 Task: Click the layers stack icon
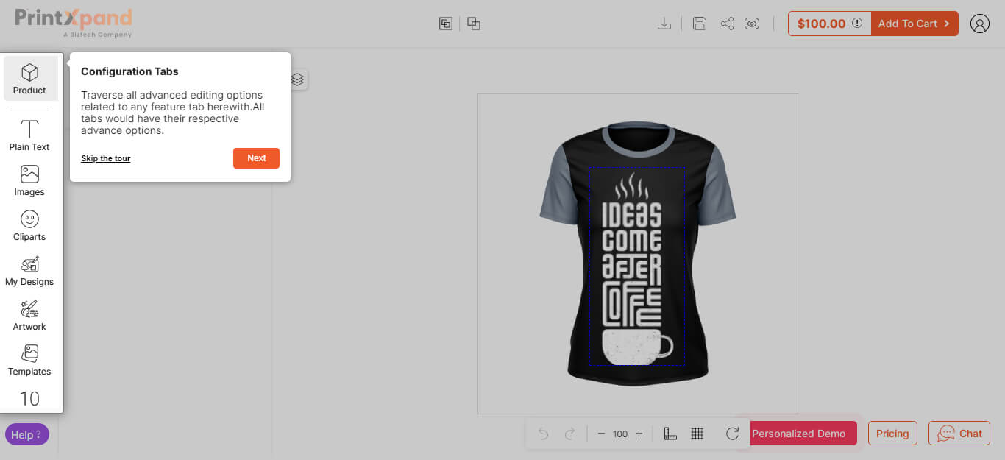click(x=297, y=79)
